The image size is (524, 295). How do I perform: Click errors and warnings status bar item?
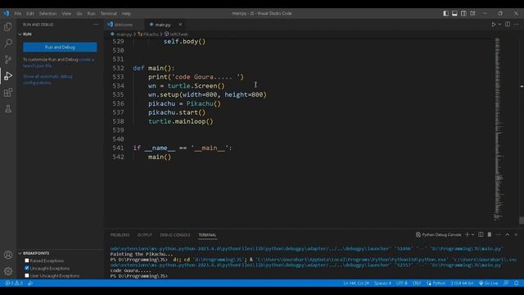(14, 284)
